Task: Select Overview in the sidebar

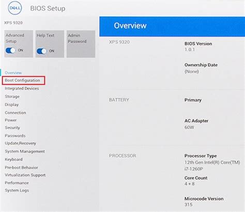Action: 13,73
